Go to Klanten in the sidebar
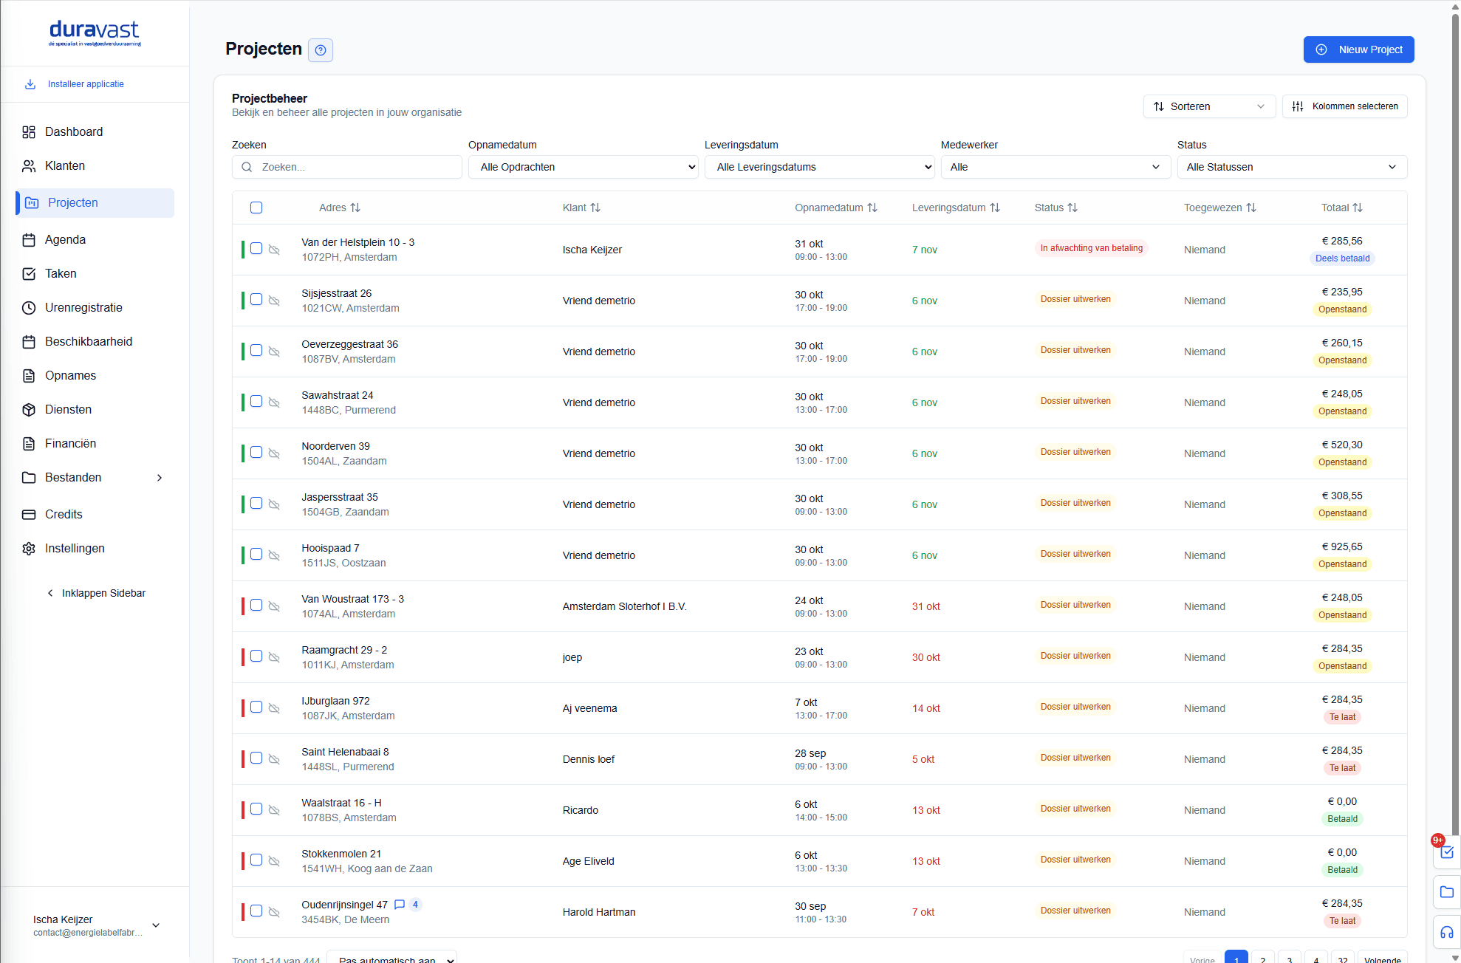 pos(65,165)
